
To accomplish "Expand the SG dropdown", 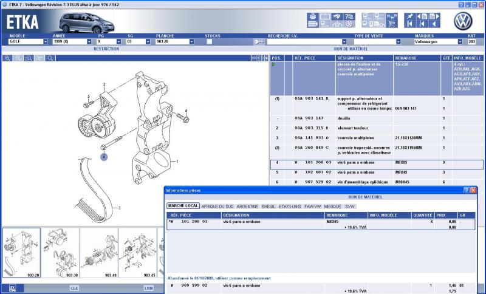I will [148, 41].
